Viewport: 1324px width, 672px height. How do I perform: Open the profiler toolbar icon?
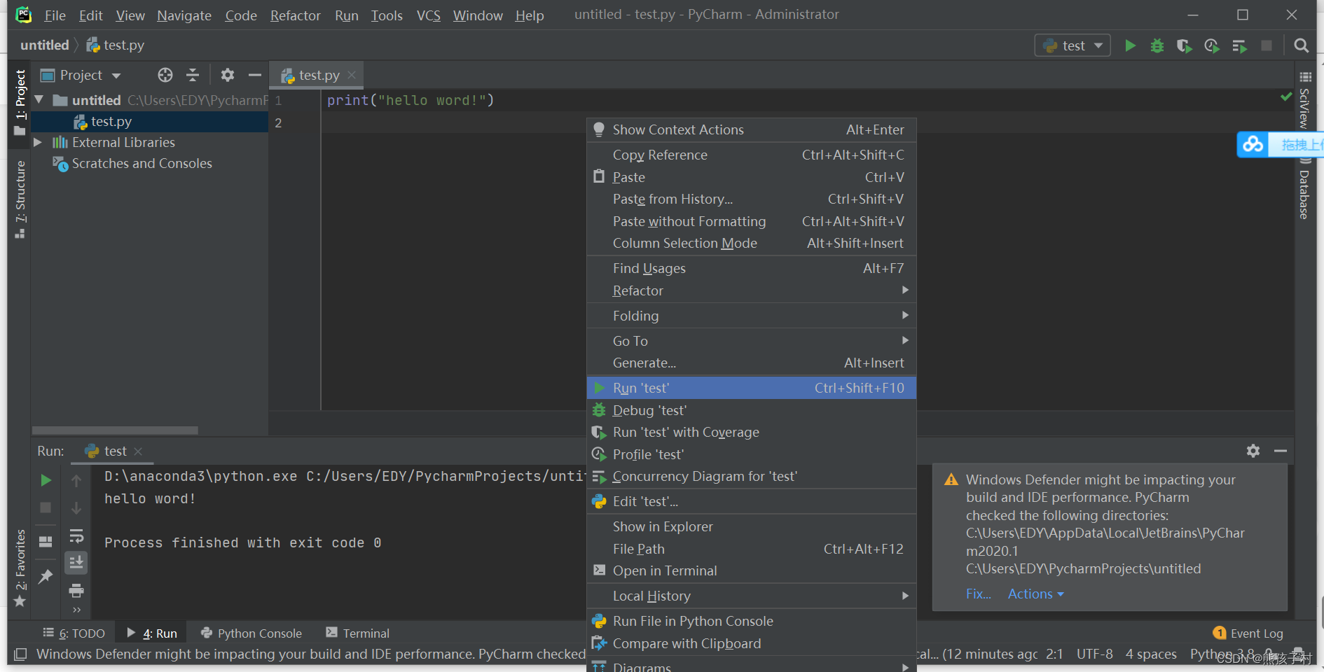[x=1211, y=45]
